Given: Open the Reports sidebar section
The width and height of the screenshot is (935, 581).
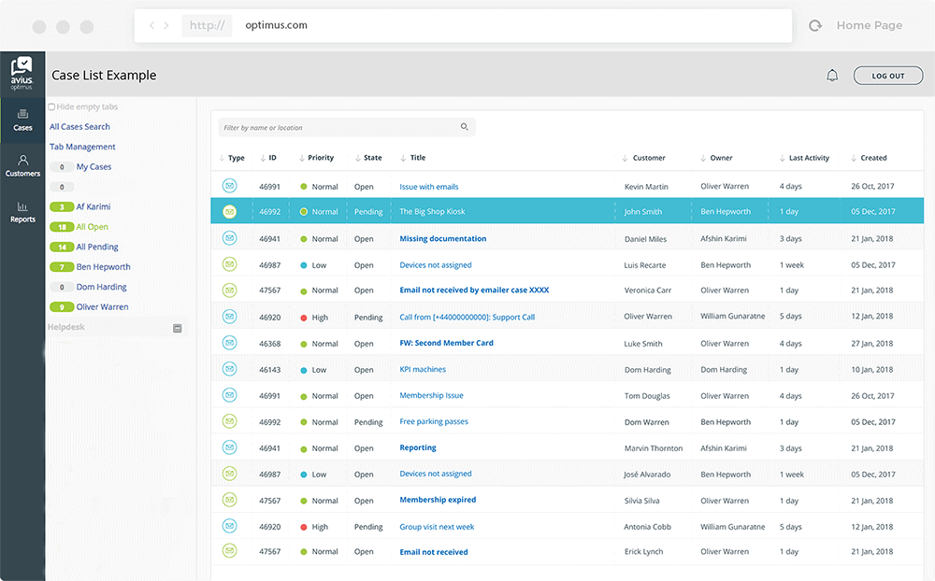Looking at the screenshot, I should (x=22, y=211).
